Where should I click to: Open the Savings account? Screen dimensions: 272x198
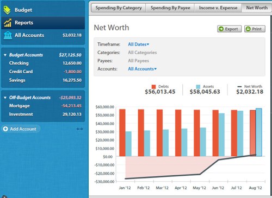click(43, 80)
